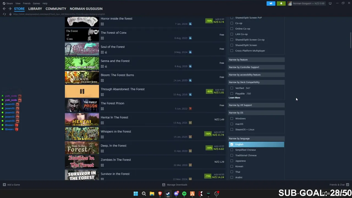Enable the Co-op filter checkbox
The height and width of the screenshot is (198, 352).
(x=232, y=23)
